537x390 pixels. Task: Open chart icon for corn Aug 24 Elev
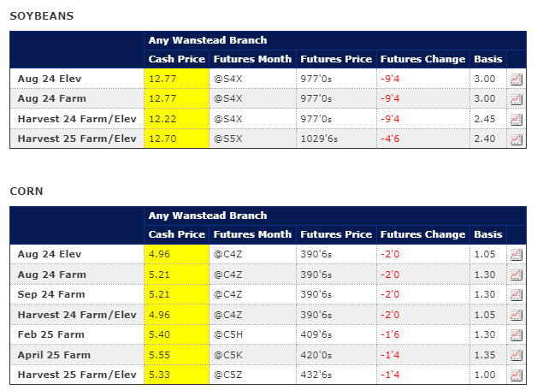(x=516, y=254)
